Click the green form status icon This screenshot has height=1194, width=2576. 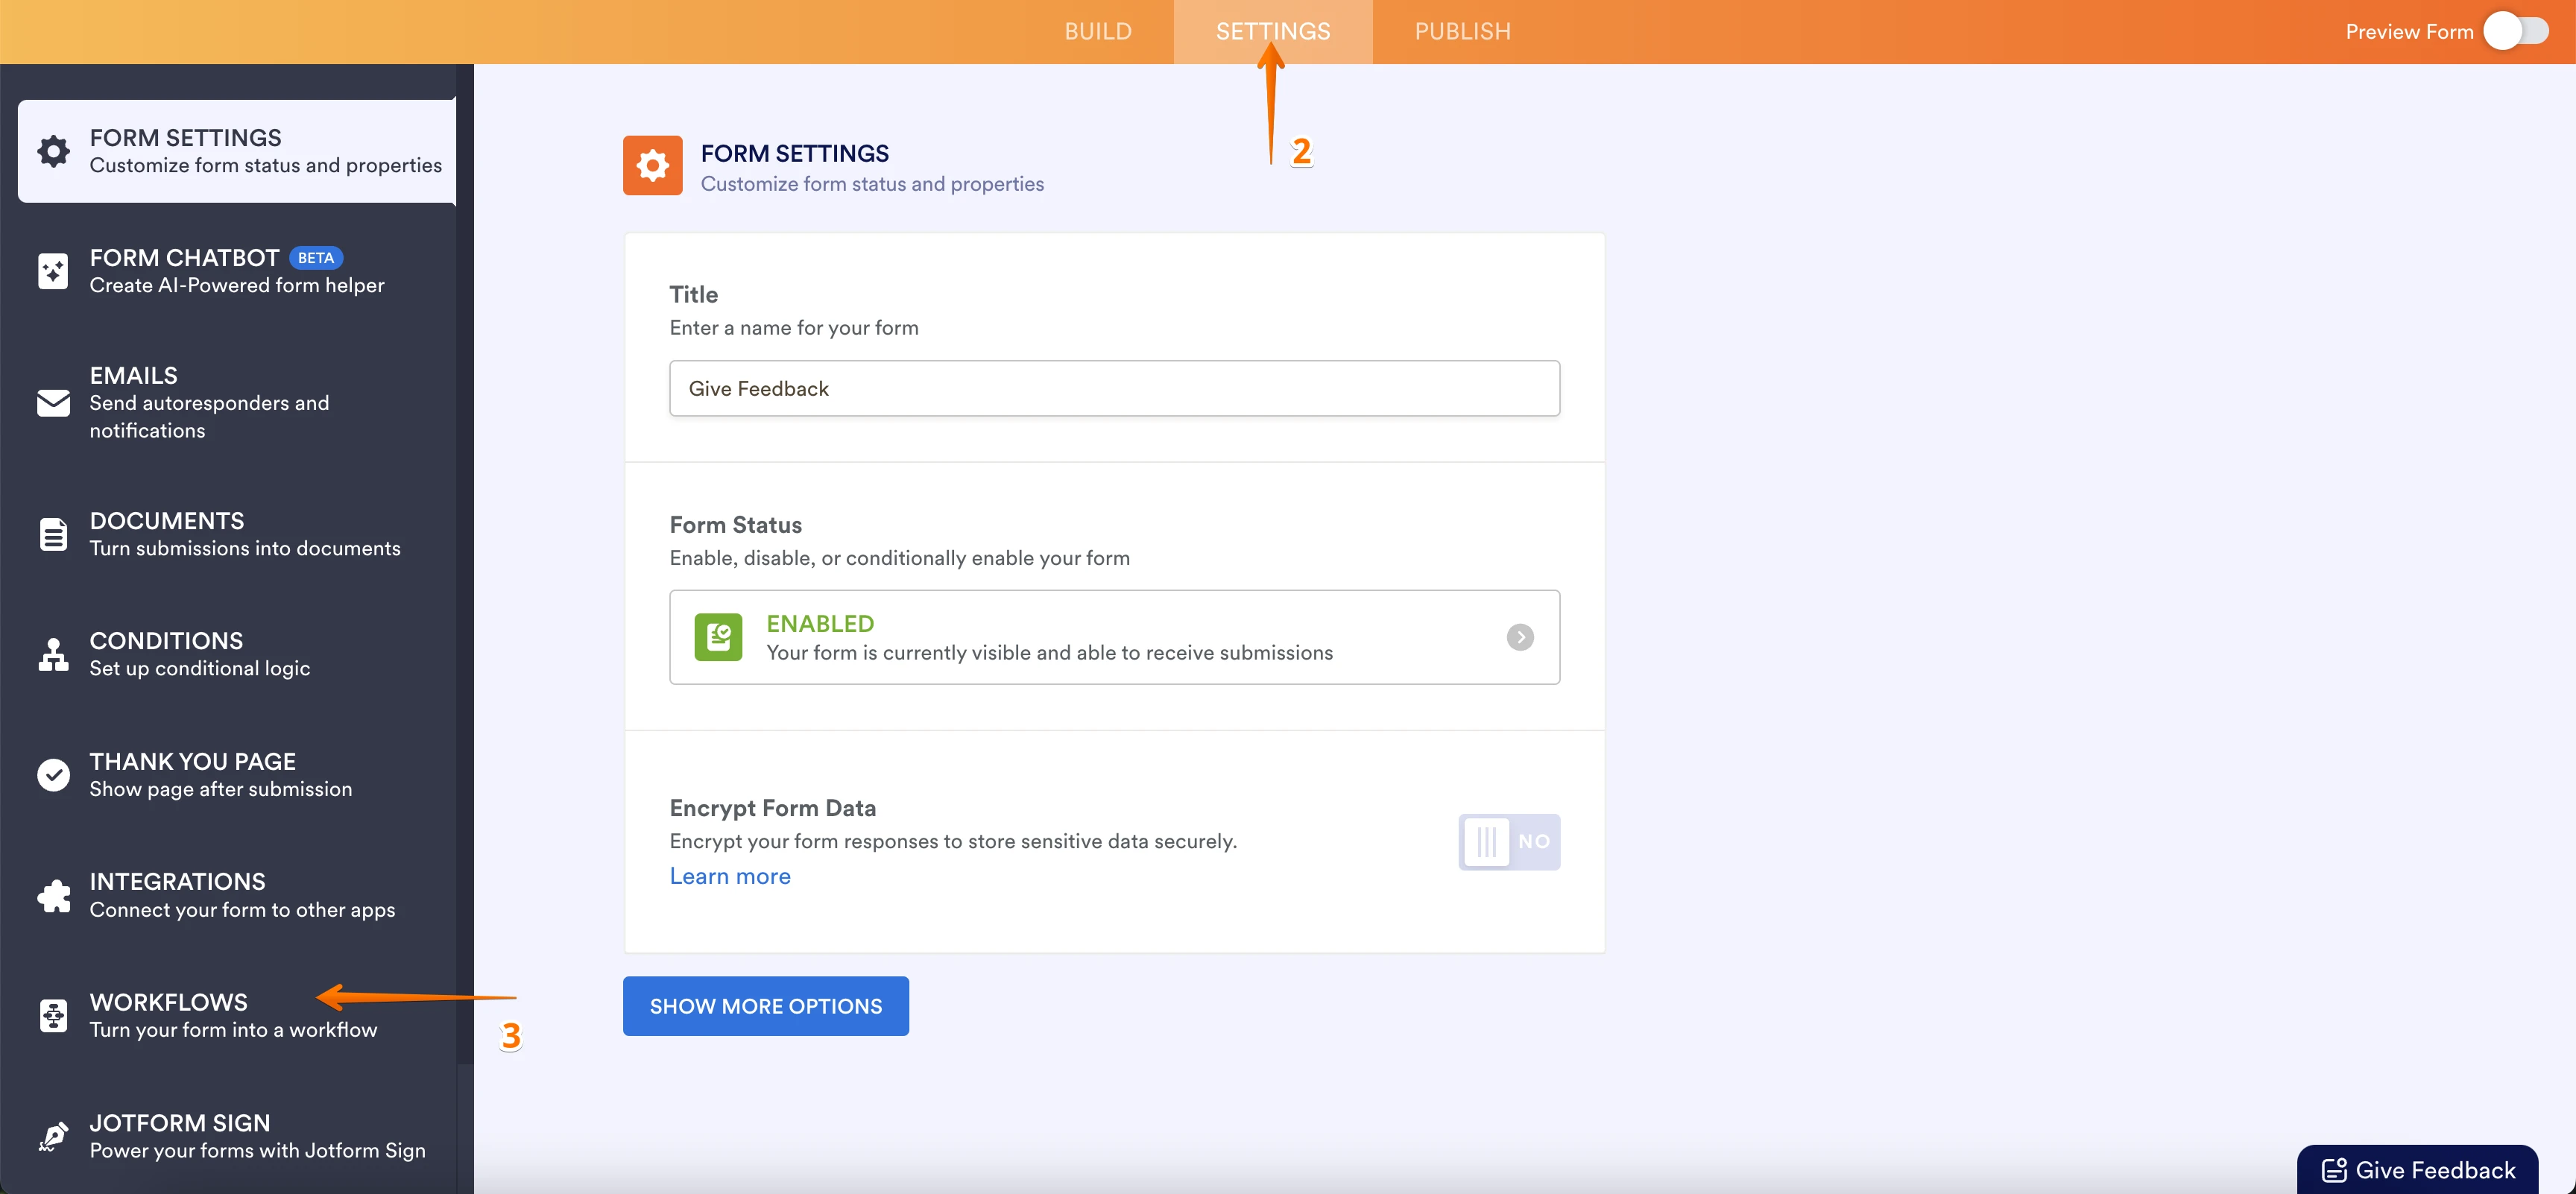tap(718, 637)
